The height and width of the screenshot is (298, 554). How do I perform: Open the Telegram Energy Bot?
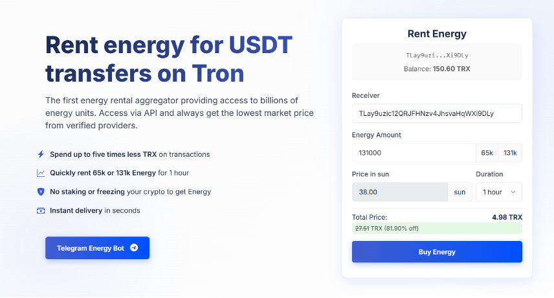tap(97, 247)
